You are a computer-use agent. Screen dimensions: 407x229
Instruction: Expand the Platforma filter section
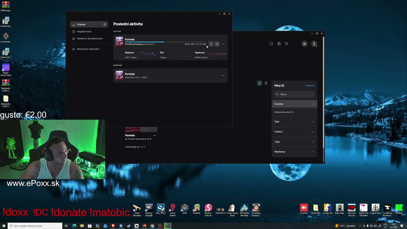tap(294, 152)
